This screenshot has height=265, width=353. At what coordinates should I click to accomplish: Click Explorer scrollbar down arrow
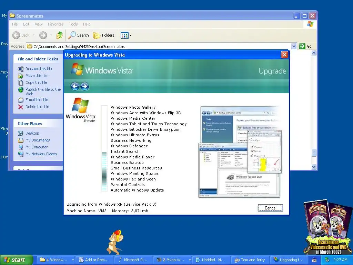pos(314,167)
